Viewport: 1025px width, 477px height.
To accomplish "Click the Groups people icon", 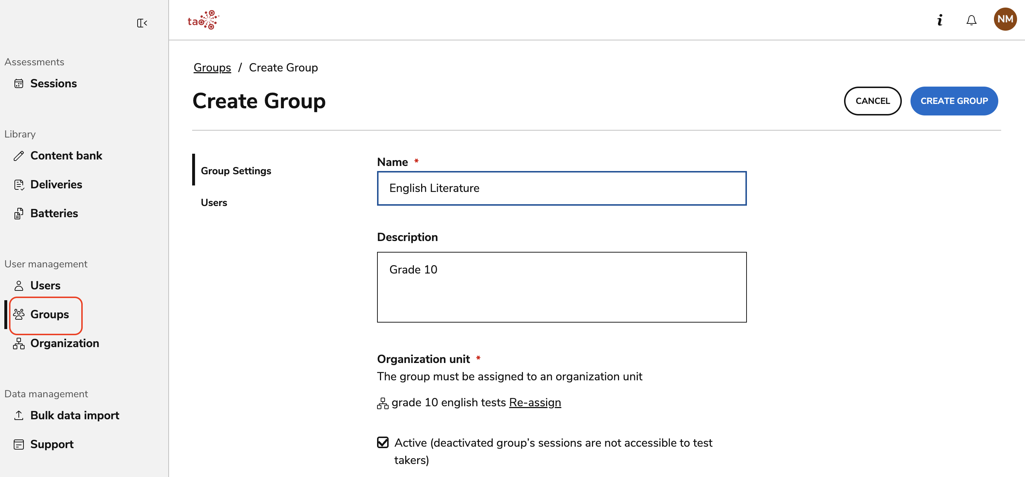I will [x=19, y=314].
